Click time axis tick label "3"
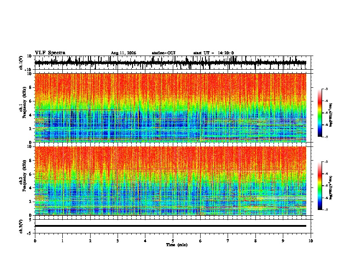Image resolution: width=350 pixels, height=270 pixels. pos(118,241)
